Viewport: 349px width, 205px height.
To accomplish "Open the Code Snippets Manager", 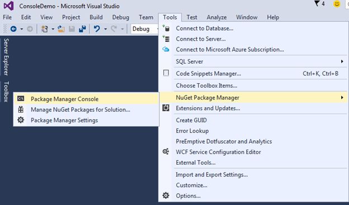I will (x=254, y=74).
